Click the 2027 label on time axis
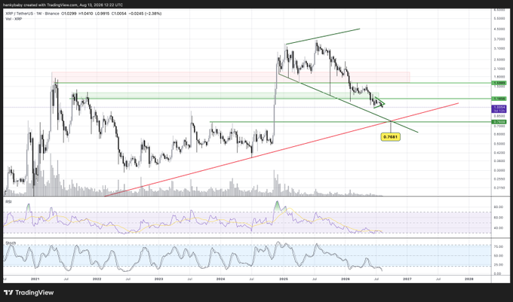The height and width of the screenshot is (302, 513). click(x=407, y=279)
